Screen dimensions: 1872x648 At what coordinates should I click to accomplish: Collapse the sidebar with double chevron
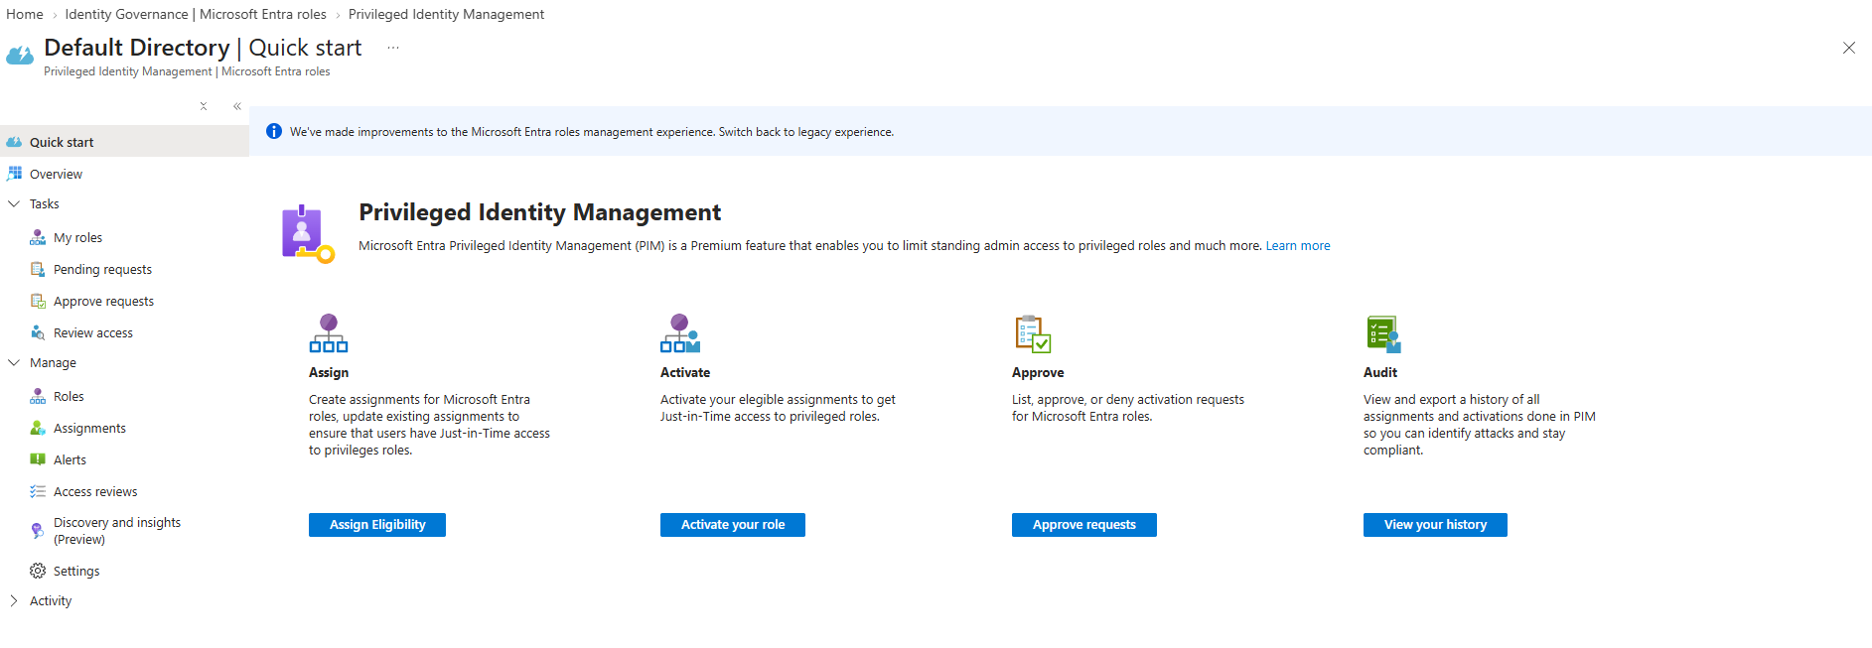pyautogui.click(x=237, y=106)
